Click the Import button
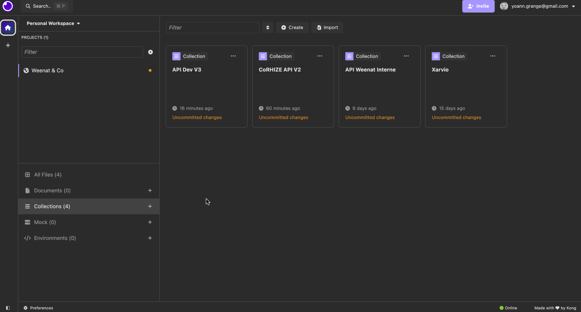Screen dimensions: 581x312 point(327,28)
